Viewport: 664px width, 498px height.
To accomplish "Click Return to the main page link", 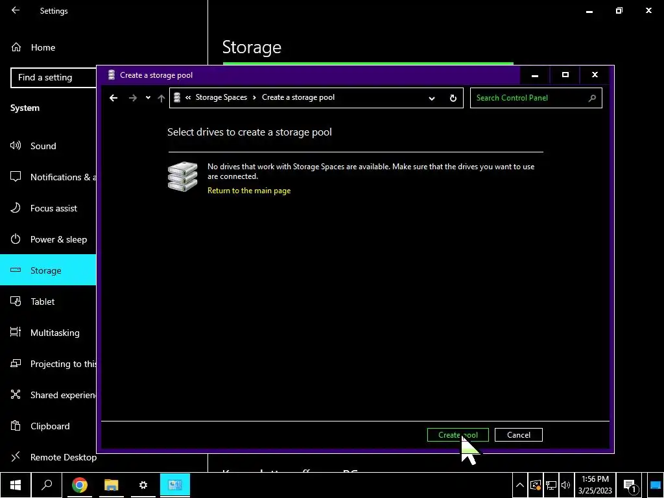I will [249, 191].
